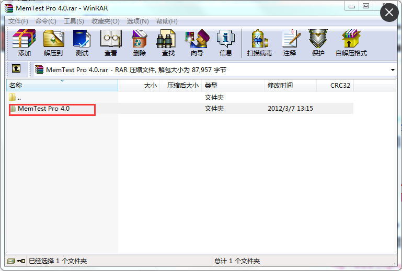The height and width of the screenshot is (271, 402).
Task: Go up one folder level
Action: (x=16, y=68)
